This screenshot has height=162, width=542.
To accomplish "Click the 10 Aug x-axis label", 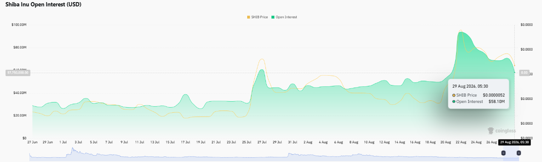I will coord(369,142).
